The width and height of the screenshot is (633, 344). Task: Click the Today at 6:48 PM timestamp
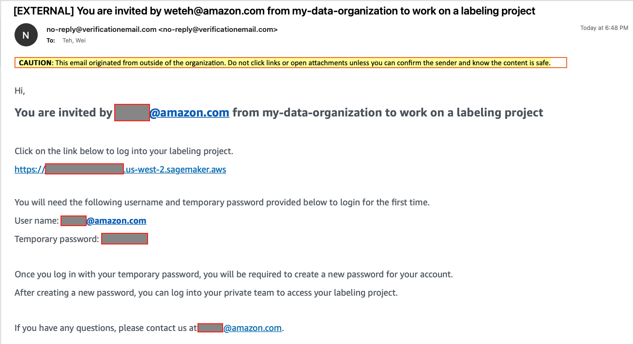pos(604,28)
